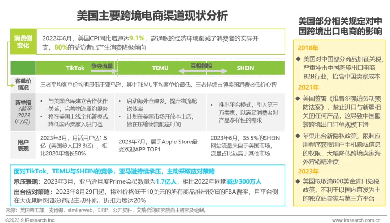Click the 争夺流量 arrow label

point(102,66)
